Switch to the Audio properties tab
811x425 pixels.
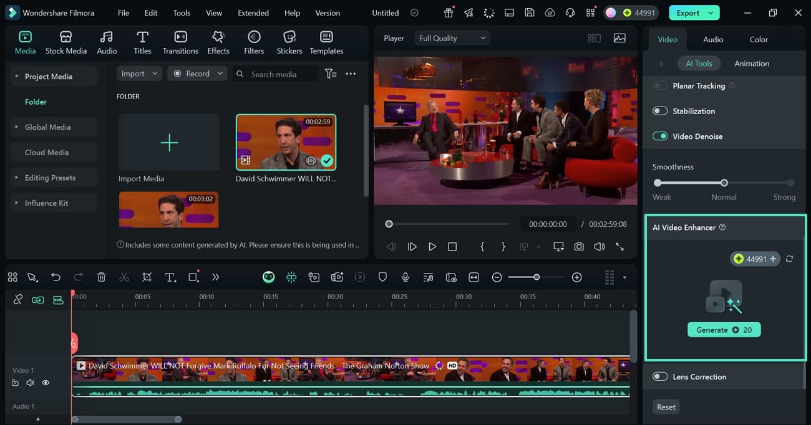(713, 39)
